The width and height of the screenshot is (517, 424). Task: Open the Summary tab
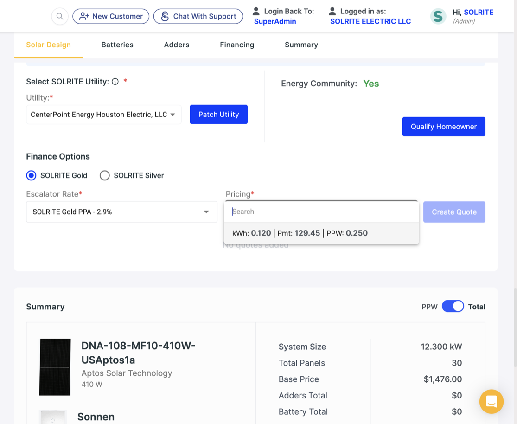(x=301, y=45)
